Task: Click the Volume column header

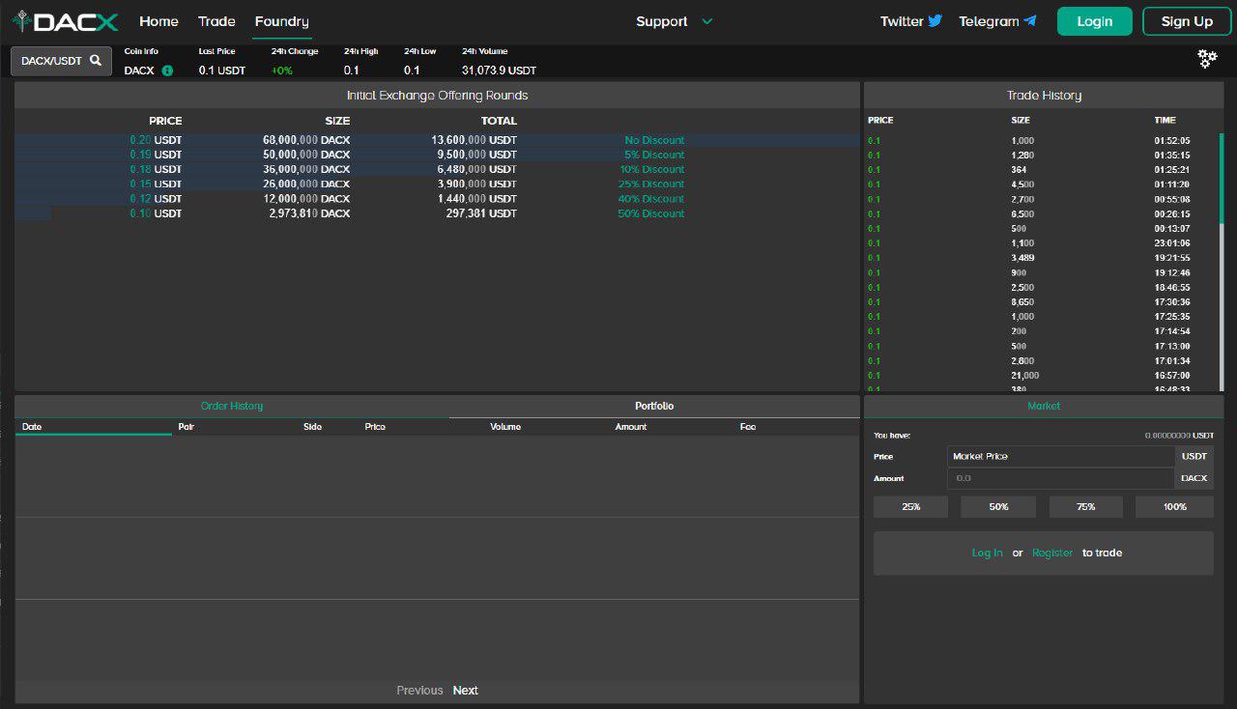Action: coord(505,426)
